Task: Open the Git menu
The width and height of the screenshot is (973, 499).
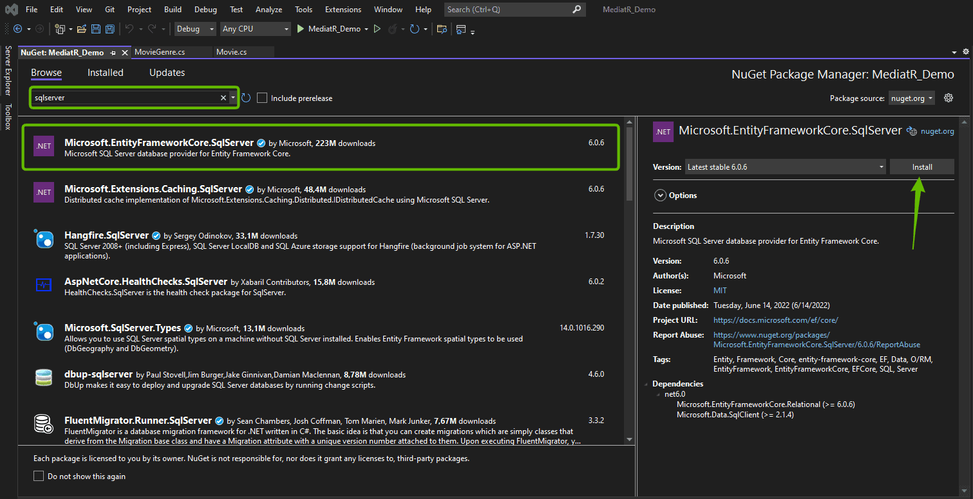Action: (110, 10)
